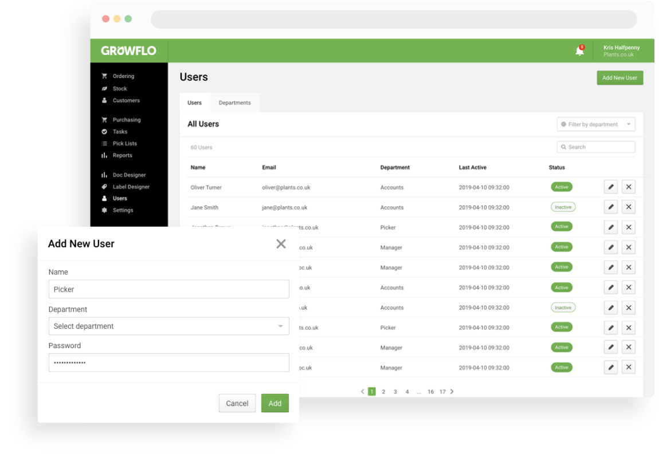The width and height of the screenshot is (659, 461).
Task: Toggle the Active badge in the last row
Action: coord(562,368)
